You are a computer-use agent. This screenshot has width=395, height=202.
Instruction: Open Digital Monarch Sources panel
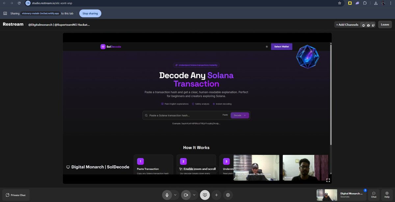[341, 195]
